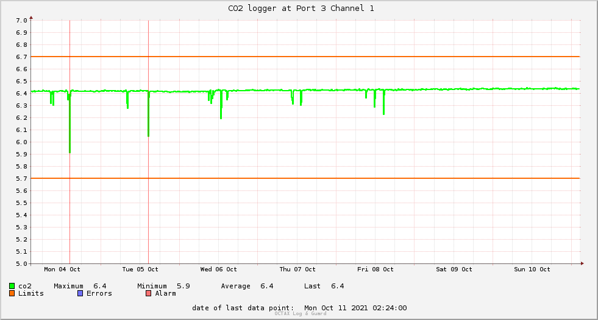598x320 pixels.
Task: Click the 'Last 6.4' statistic
Action: pos(324,286)
